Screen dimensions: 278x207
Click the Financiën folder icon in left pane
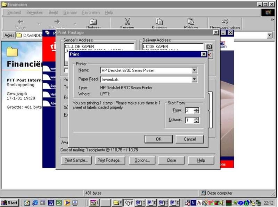(12, 52)
